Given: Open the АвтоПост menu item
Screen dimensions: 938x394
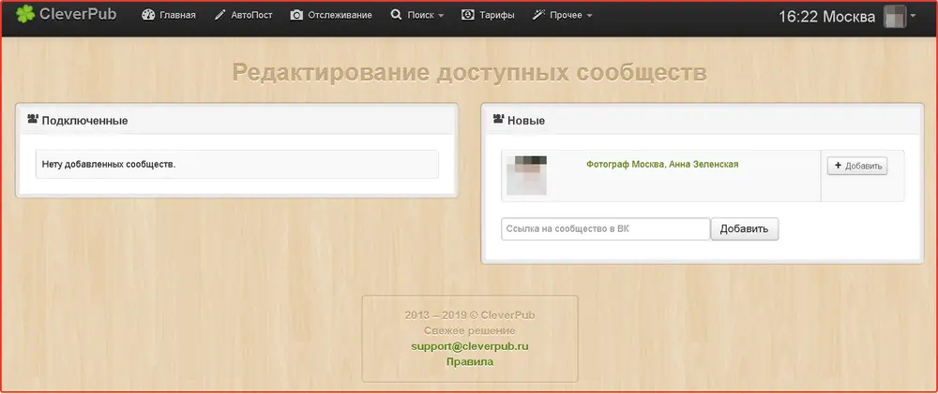Looking at the screenshot, I should click(243, 15).
